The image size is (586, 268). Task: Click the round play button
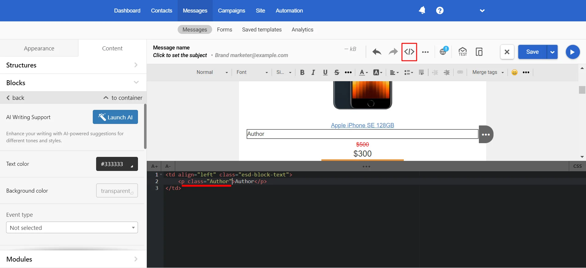click(573, 52)
